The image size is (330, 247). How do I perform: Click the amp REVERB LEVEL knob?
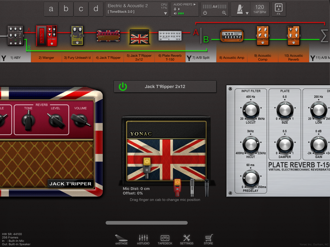coord(56,121)
